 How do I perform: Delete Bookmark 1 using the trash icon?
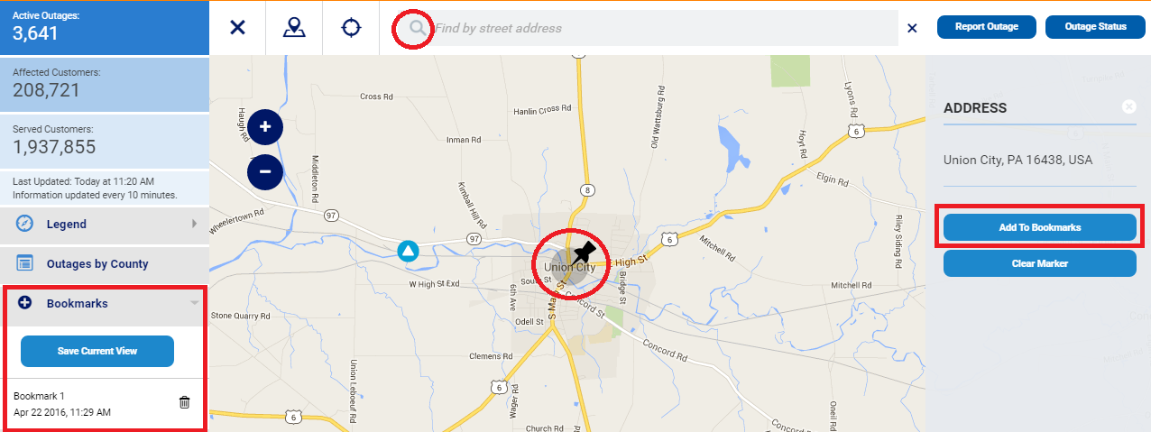(x=184, y=402)
